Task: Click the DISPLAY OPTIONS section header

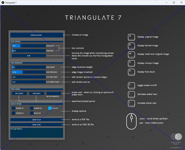Action: coord(37,104)
